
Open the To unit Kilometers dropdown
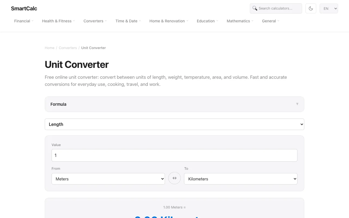[x=241, y=179]
